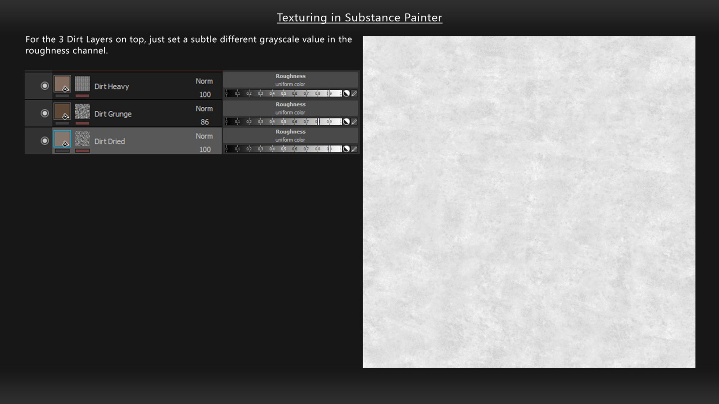Open color picker circle for Dirt Grunge roughness

point(346,122)
